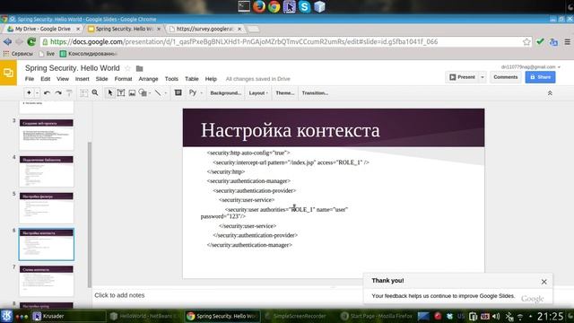Open the Tools menu
This screenshot has height=323, width=574.
pyautogui.click(x=171, y=79)
